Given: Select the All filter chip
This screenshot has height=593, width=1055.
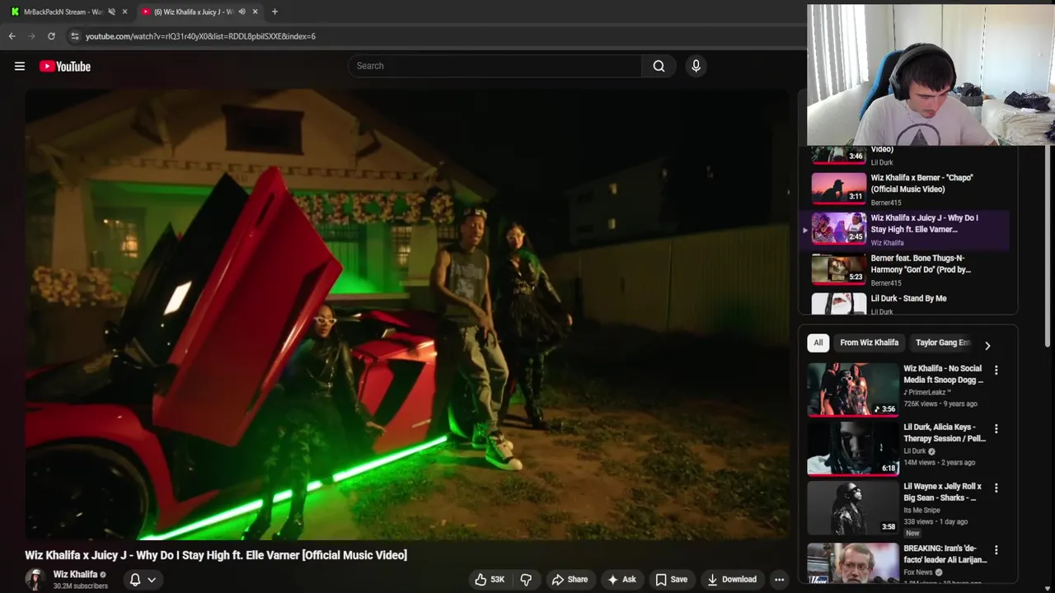Looking at the screenshot, I should tap(818, 343).
